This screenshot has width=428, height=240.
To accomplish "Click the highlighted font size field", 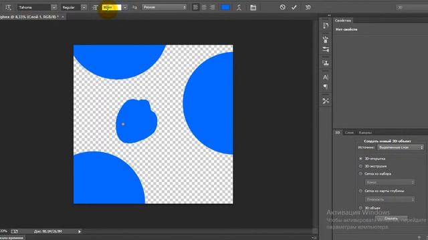I will click(112, 7).
